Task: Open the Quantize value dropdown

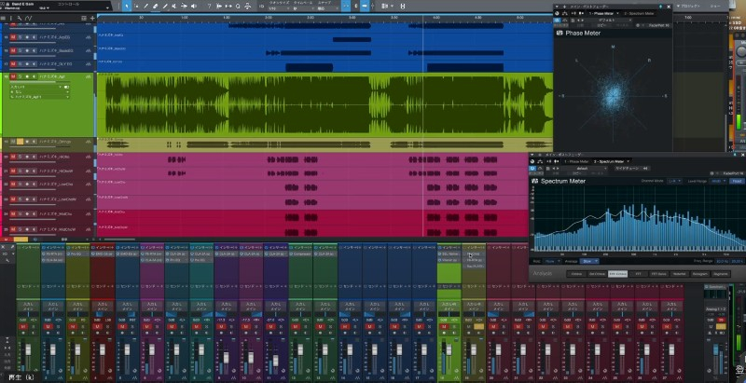Action: point(280,8)
